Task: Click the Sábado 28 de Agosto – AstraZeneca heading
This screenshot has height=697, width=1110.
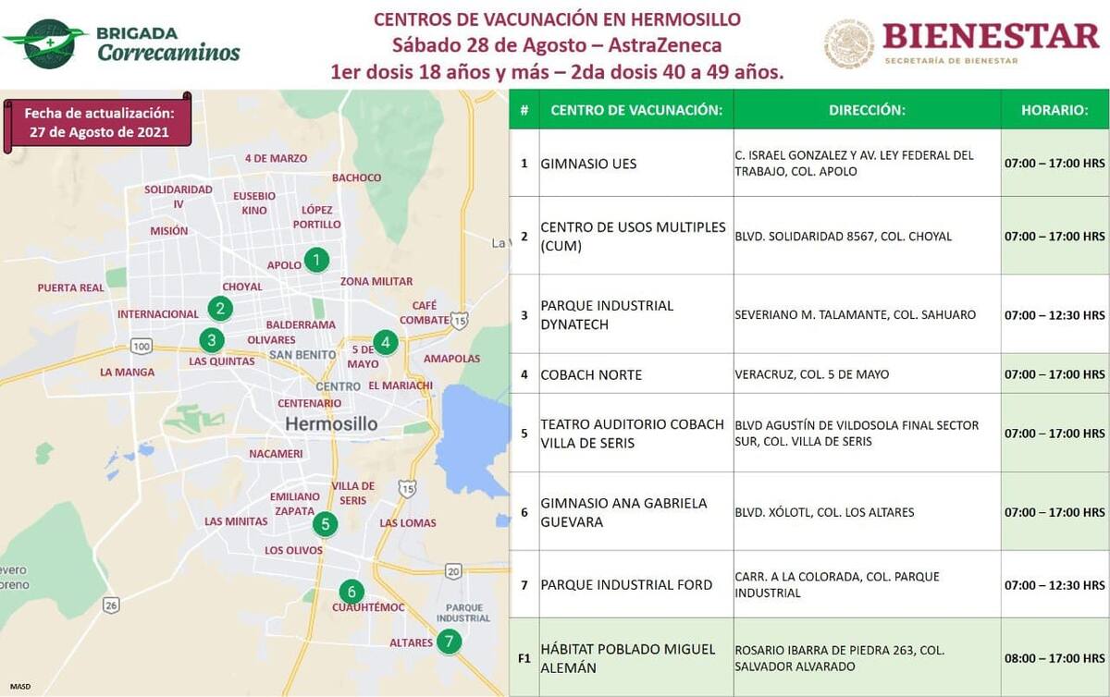Action: click(x=556, y=44)
